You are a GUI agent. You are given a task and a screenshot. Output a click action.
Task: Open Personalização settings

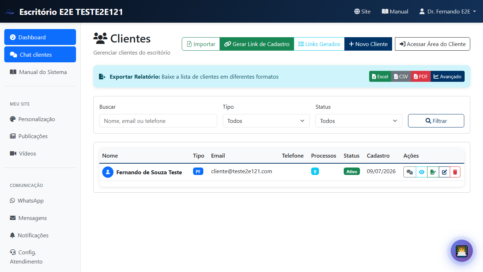point(40,119)
